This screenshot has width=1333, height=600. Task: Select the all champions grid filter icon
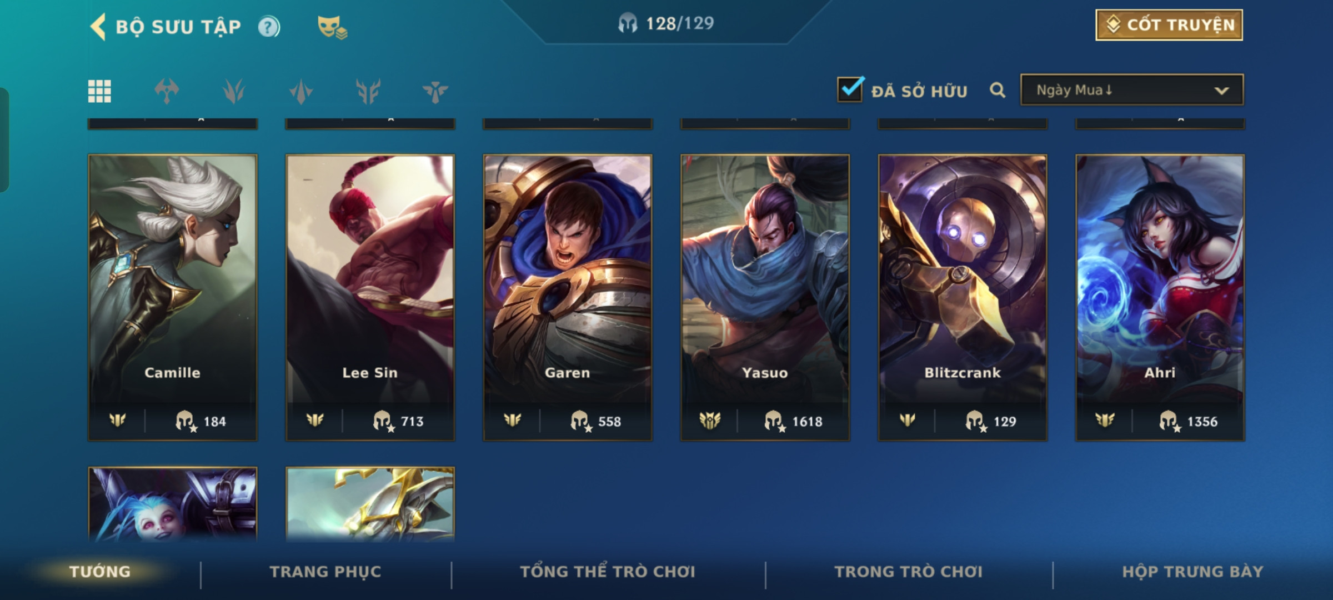coord(99,91)
